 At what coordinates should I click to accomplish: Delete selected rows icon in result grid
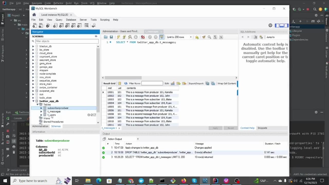[184, 84]
